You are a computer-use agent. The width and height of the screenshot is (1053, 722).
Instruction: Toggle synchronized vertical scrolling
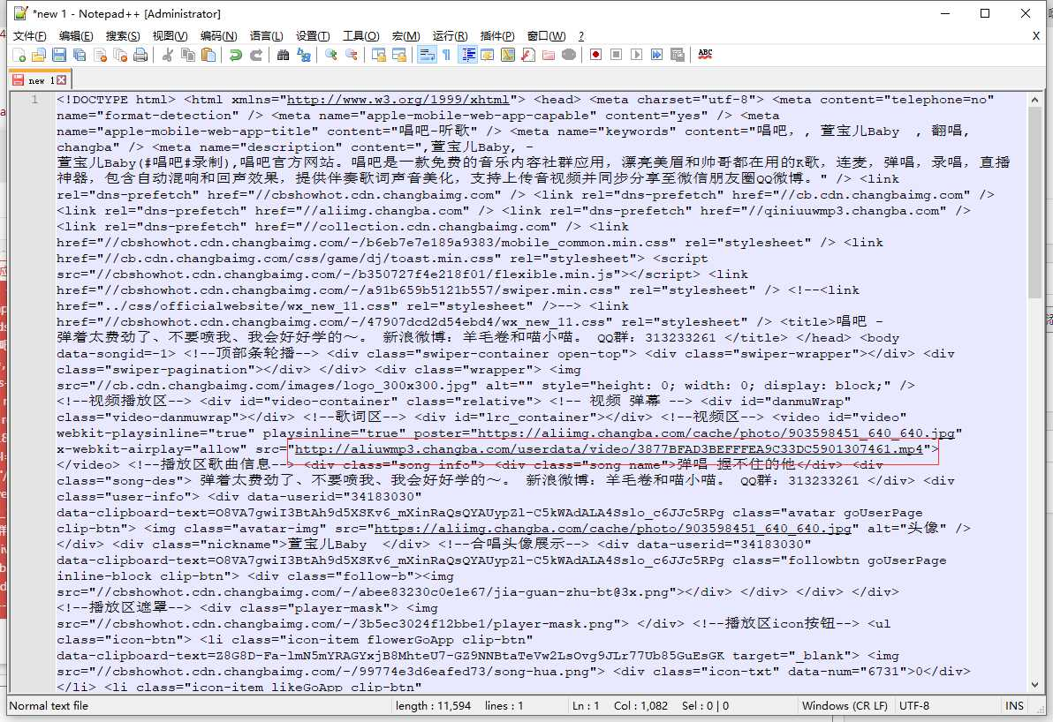[379, 55]
